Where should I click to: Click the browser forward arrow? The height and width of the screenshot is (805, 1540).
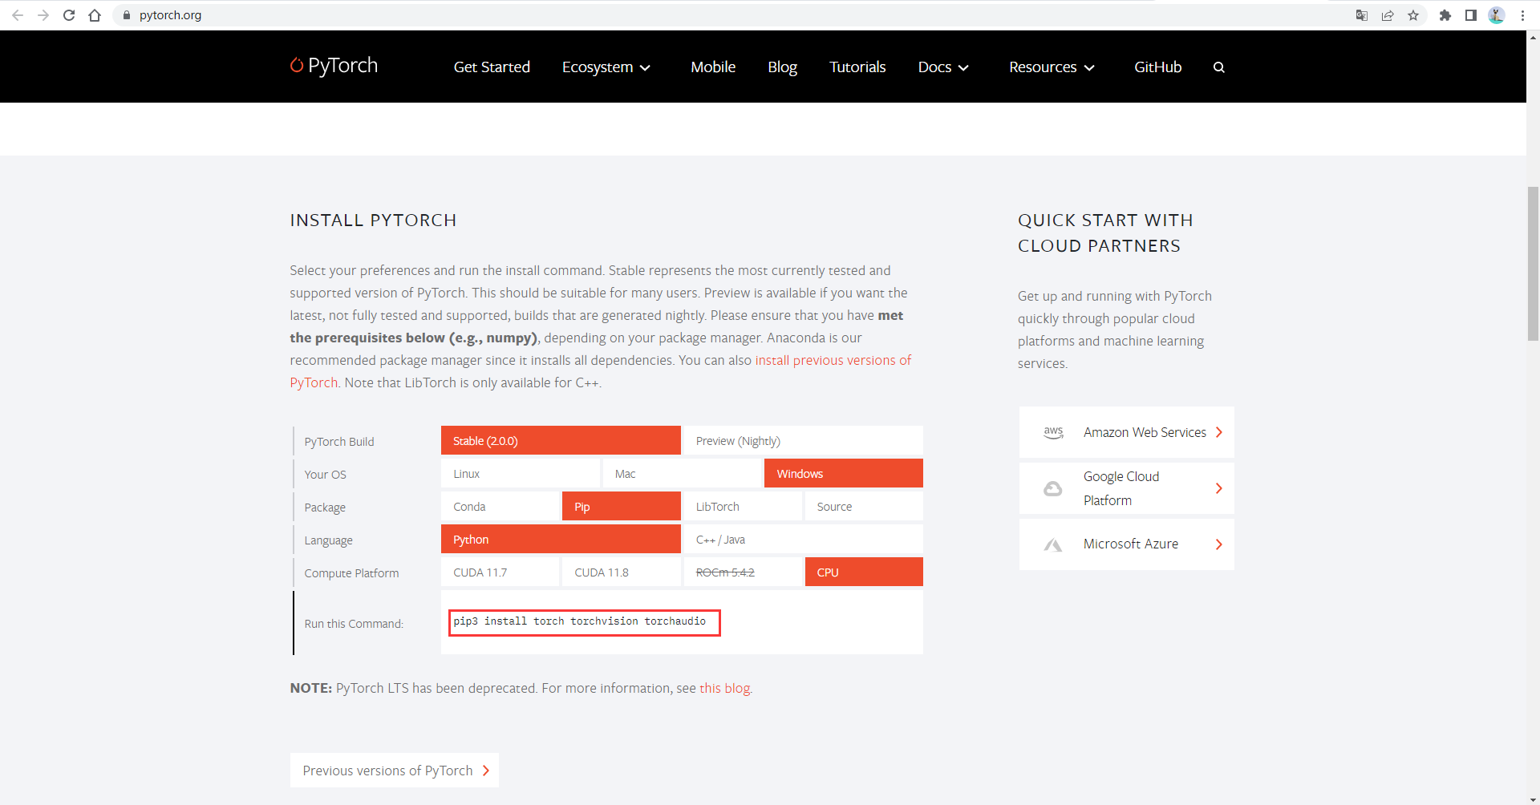43,15
